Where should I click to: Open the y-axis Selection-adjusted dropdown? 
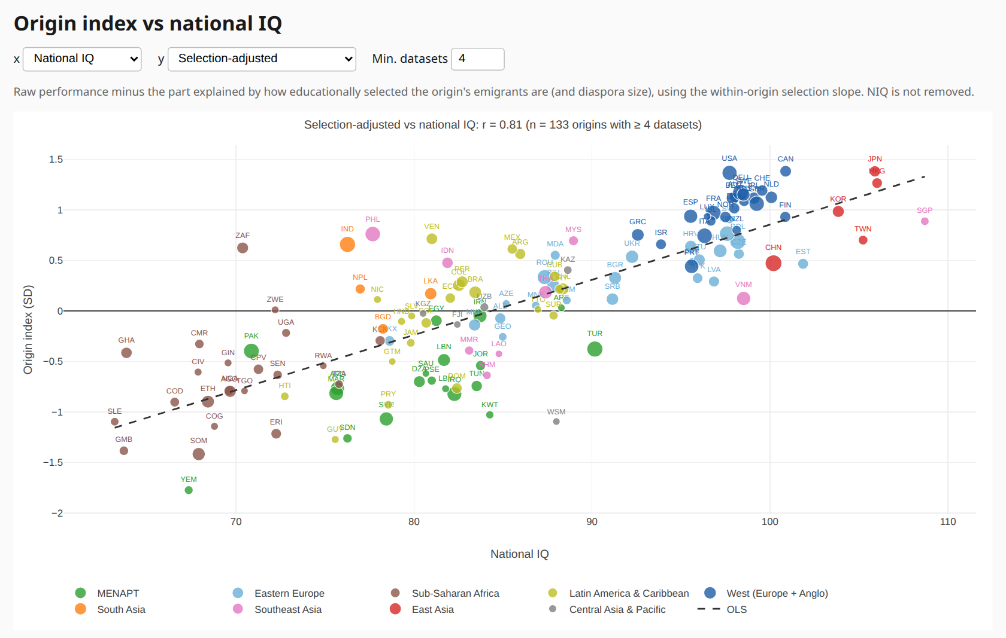pos(262,59)
